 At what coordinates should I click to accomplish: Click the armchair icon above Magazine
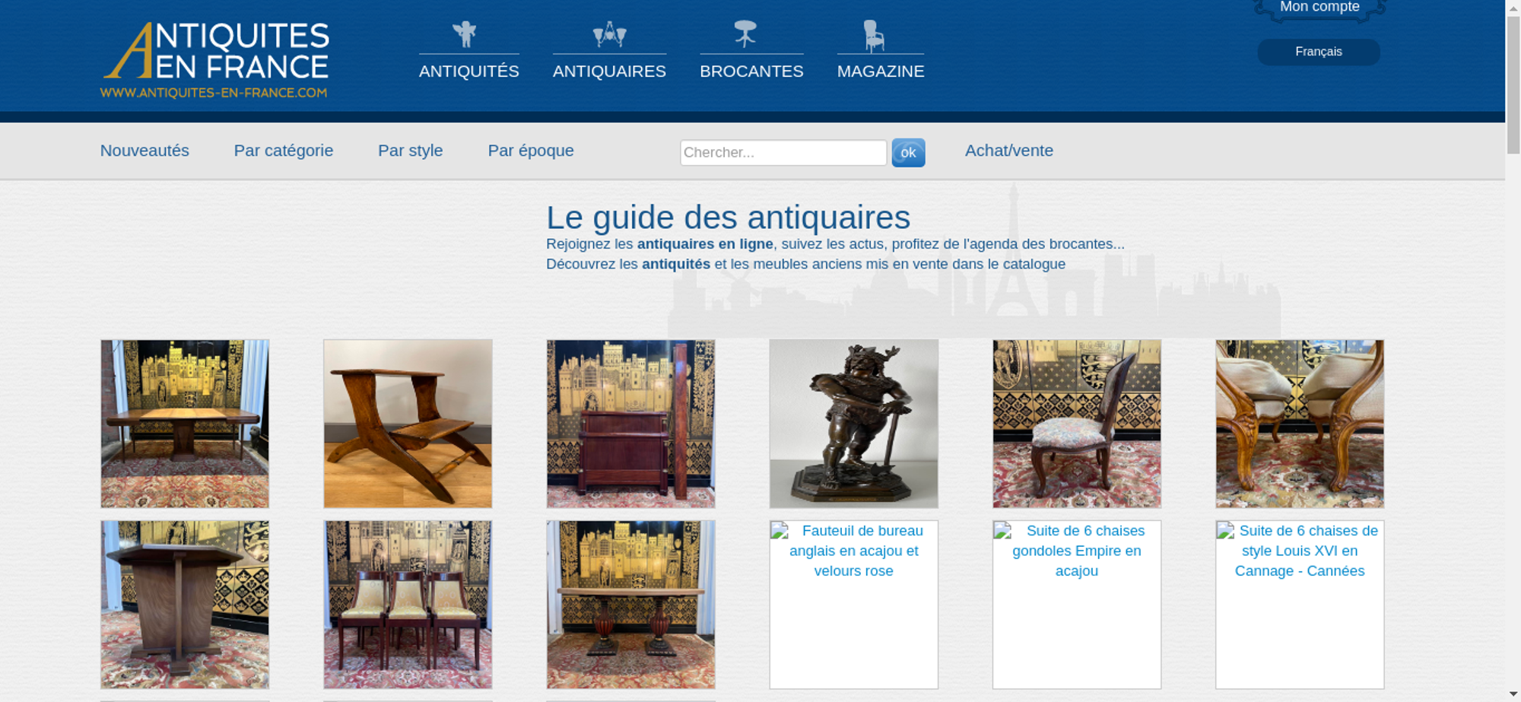[874, 35]
